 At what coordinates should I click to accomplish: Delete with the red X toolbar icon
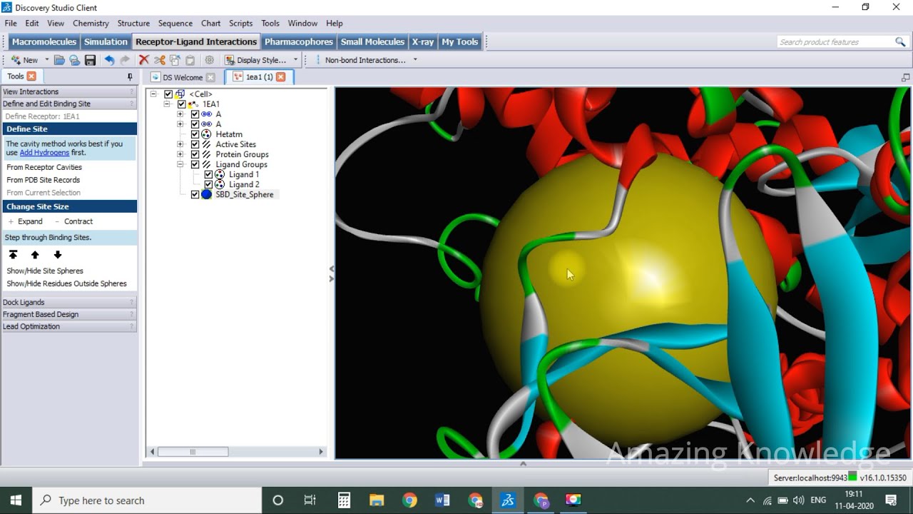pyautogui.click(x=143, y=60)
